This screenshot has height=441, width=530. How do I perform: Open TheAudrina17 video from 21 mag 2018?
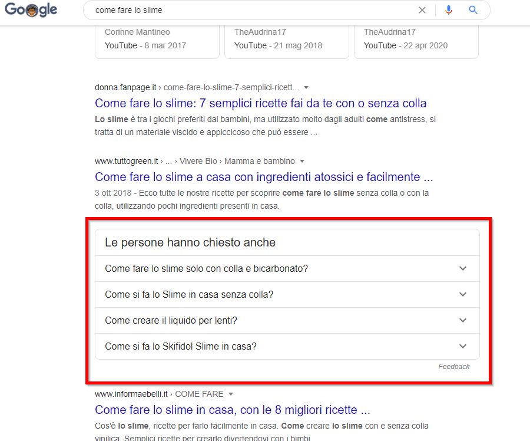pos(287,42)
